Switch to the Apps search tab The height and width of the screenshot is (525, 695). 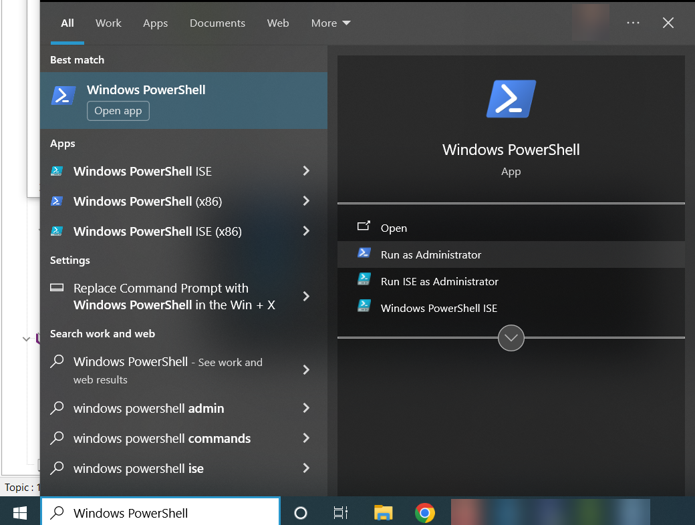pos(155,23)
